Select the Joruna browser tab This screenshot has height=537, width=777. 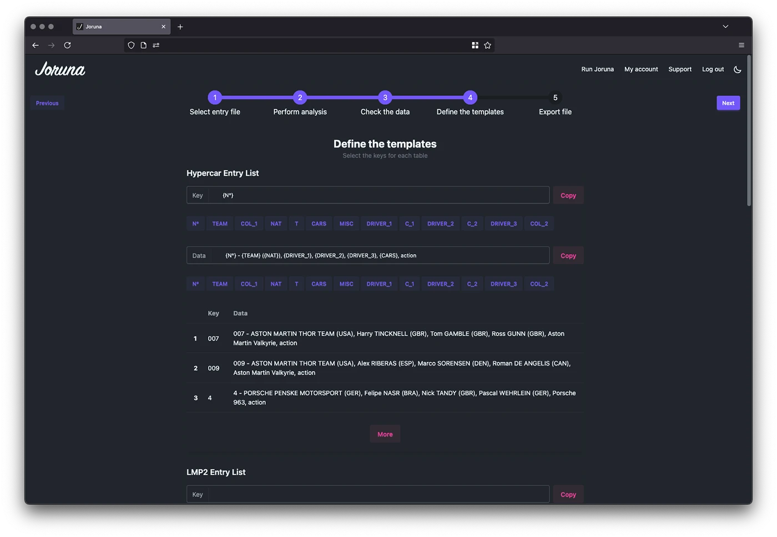117,26
